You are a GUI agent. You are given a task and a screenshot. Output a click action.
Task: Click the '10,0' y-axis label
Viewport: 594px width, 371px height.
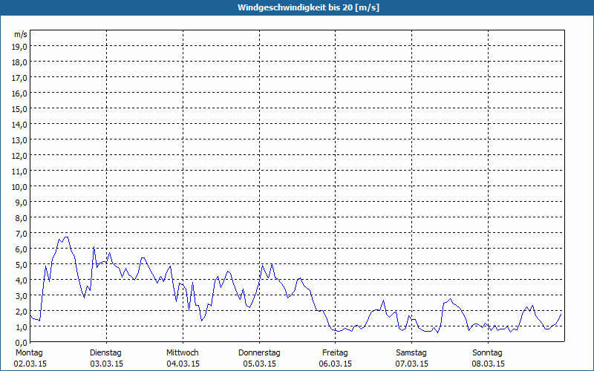tap(19, 187)
